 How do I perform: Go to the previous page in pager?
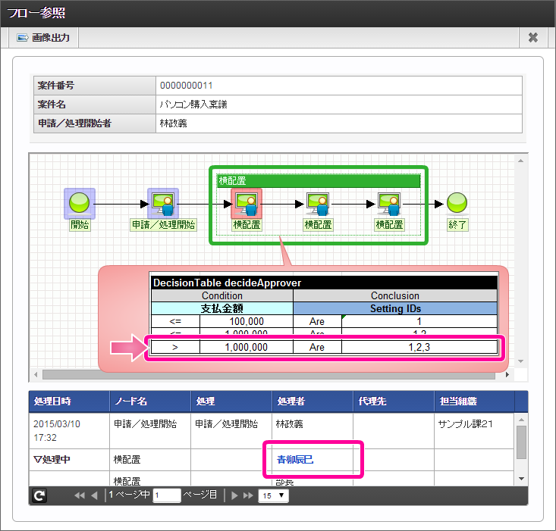pos(94,495)
